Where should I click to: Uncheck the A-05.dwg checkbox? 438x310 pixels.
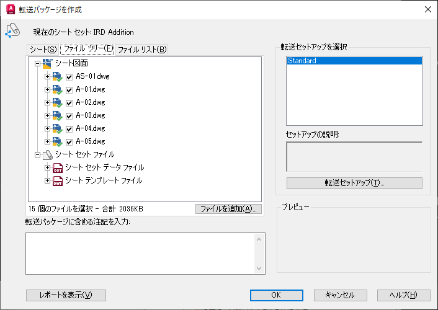coord(69,142)
